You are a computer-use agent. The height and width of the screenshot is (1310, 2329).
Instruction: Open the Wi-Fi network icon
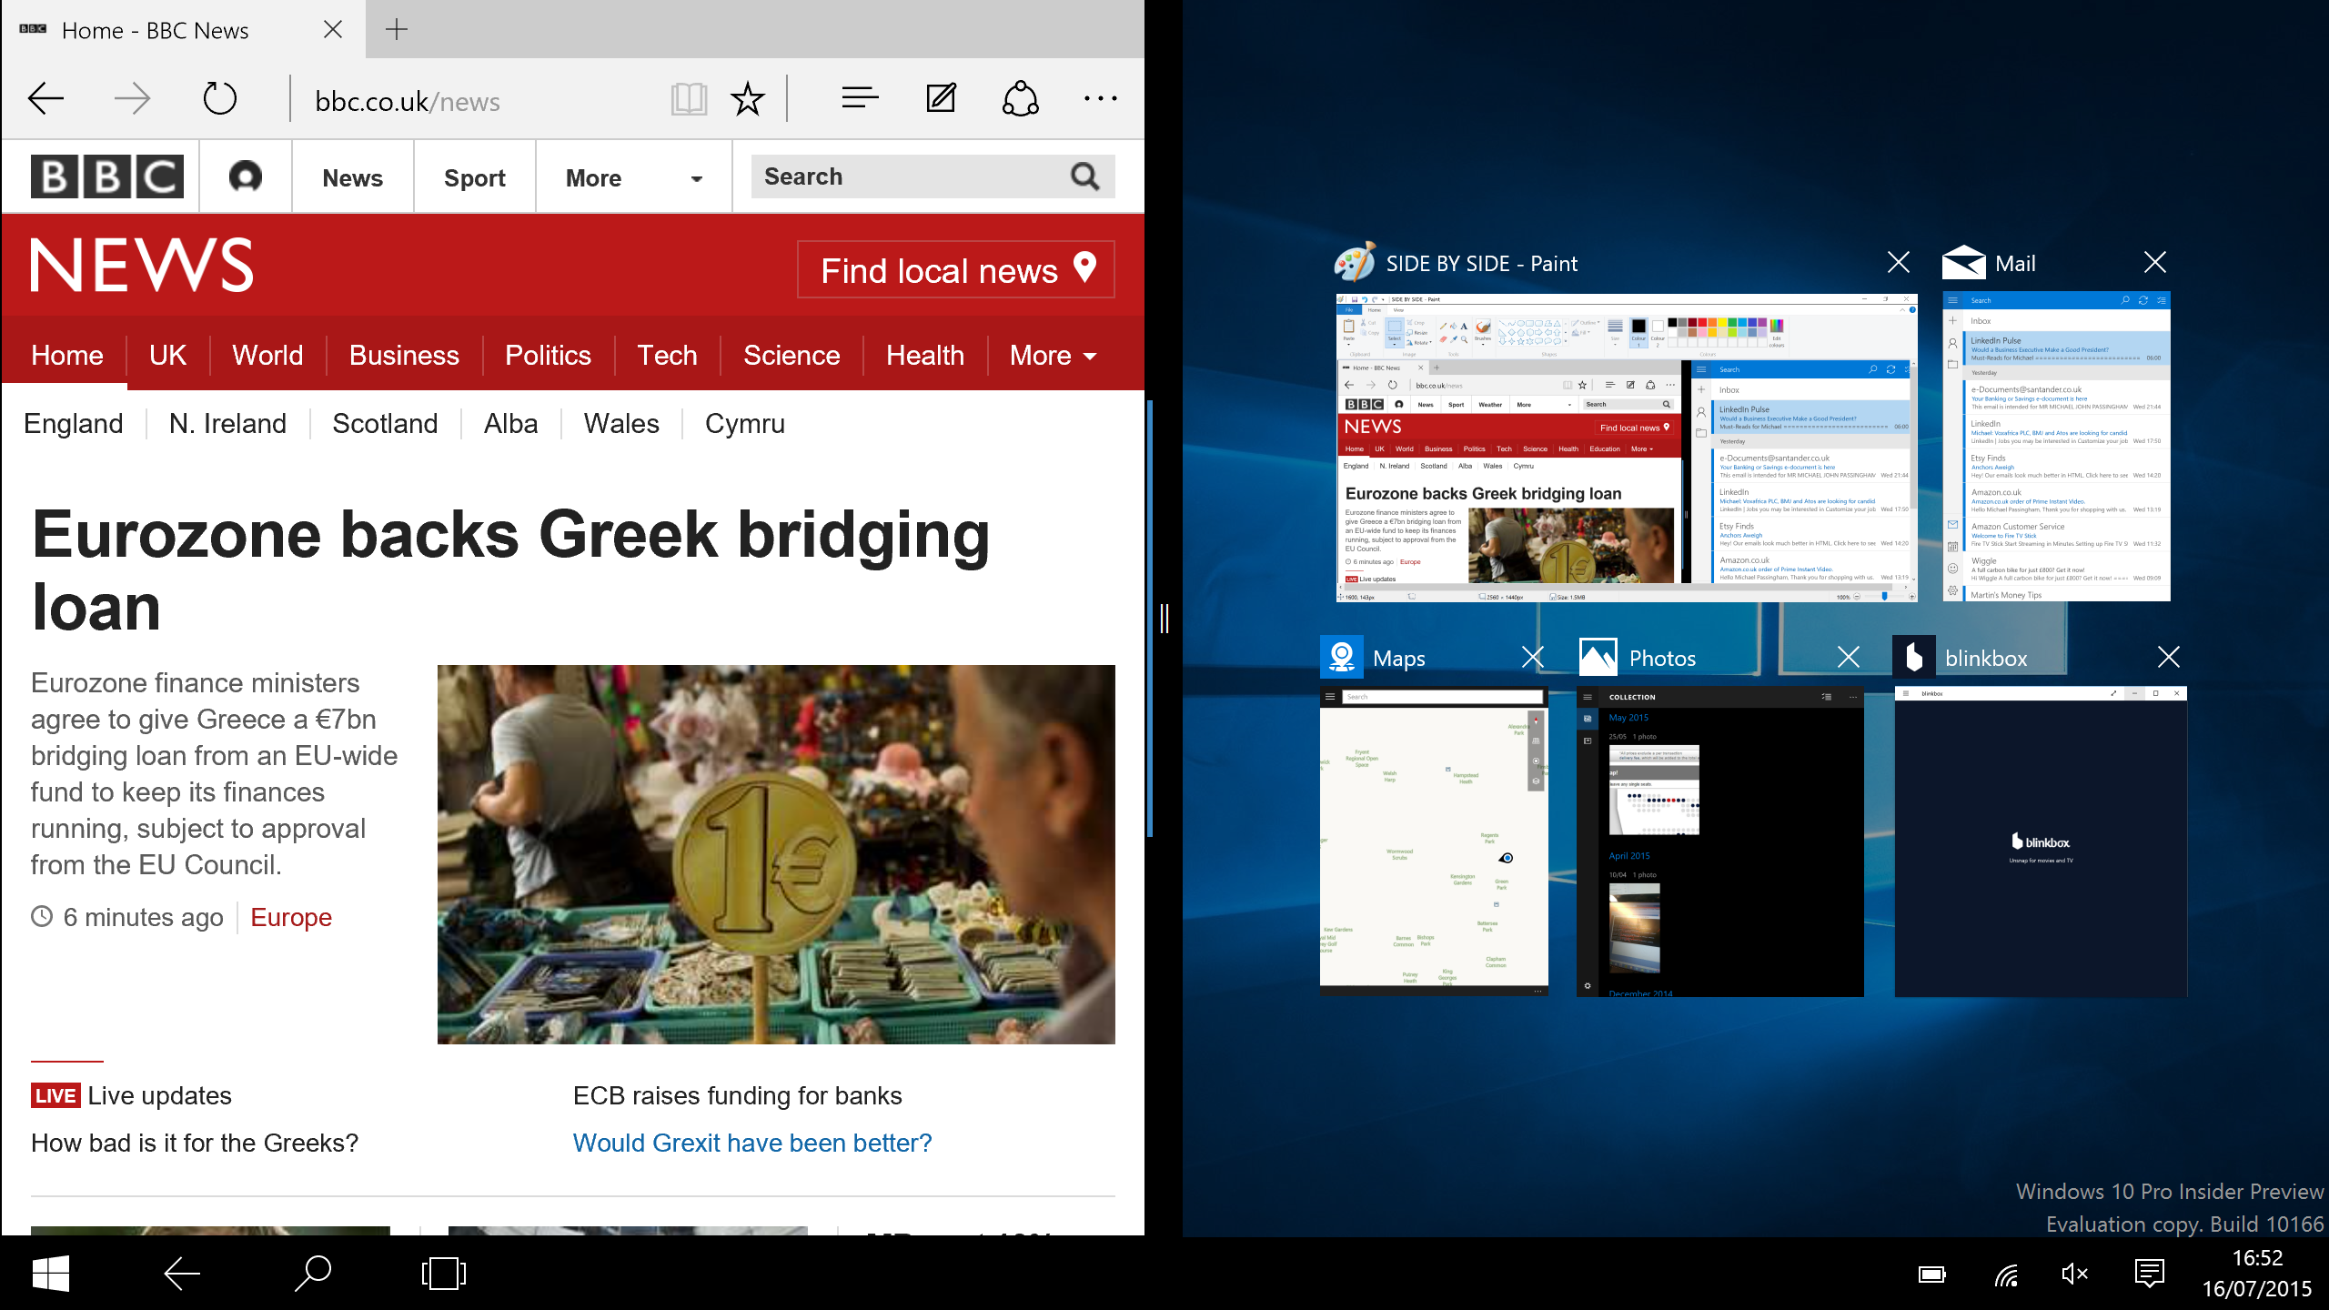(x=2005, y=1275)
